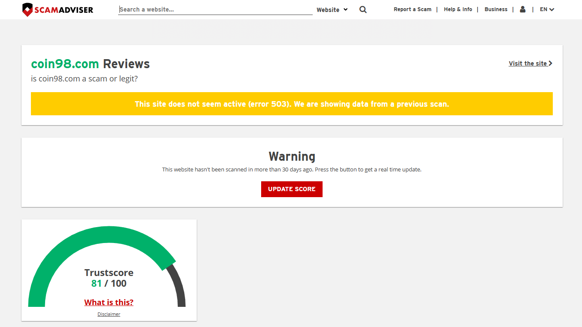Viewport: 582px width, 327px height.
Task: Open Report a Scam menu item
Action: pos(412,9)
